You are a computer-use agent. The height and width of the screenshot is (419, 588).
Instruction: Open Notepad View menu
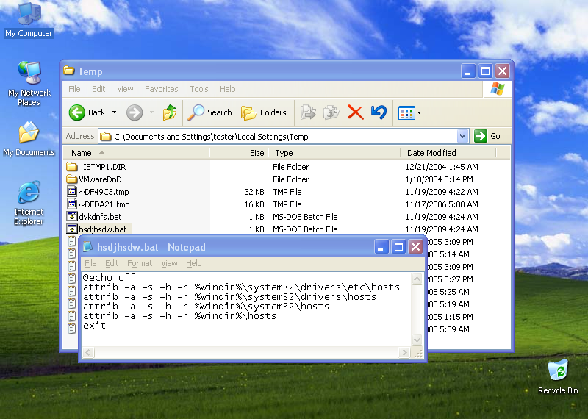coord(169,263)
